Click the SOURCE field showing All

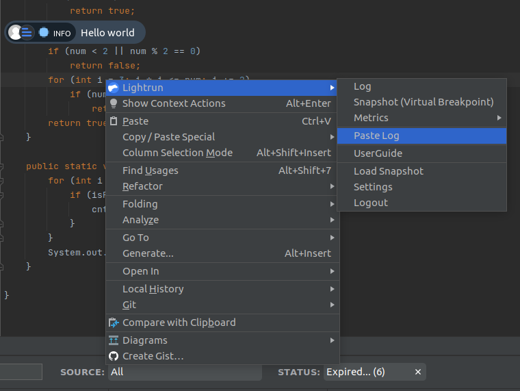click(184, 372)
